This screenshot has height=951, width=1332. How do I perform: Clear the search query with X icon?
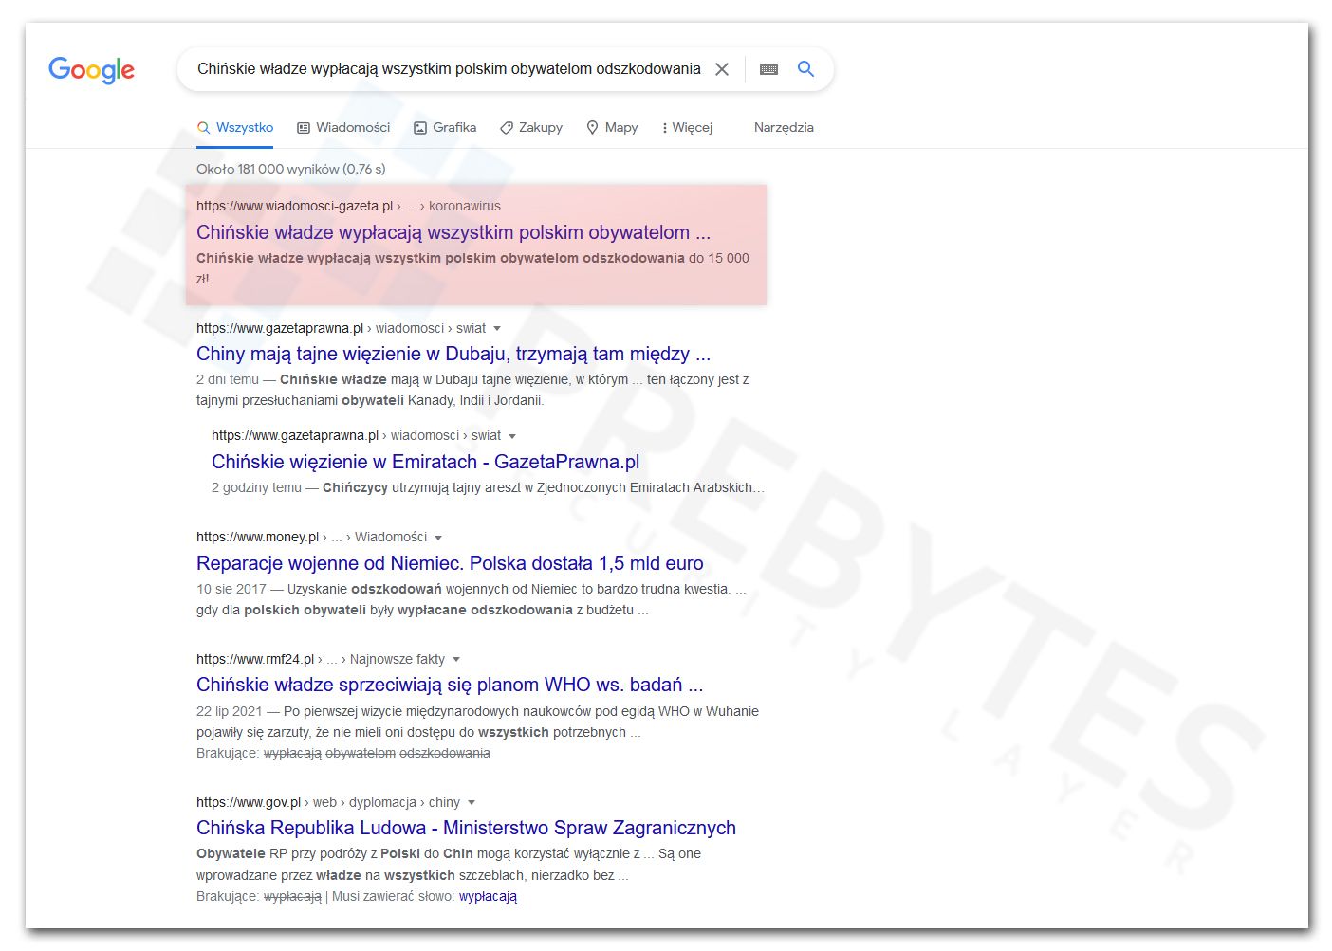(x=722, y=69)
